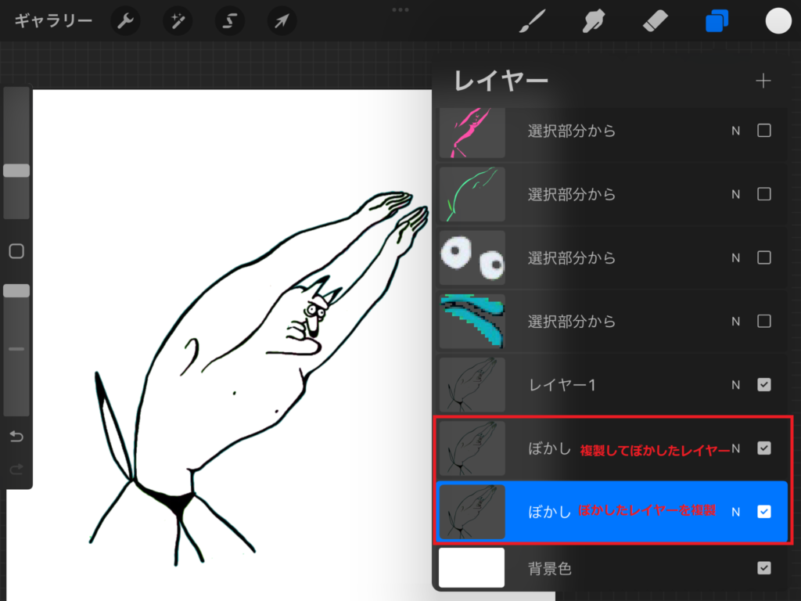This screenshot has height=601, width=801.
Task: Tap the レイヤー panel title
Action: [501, 81]
